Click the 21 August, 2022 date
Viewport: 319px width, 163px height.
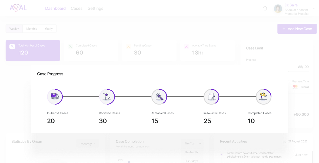click(x=298, y=141)
